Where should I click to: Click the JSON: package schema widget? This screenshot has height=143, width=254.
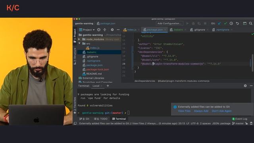point(221,124)
